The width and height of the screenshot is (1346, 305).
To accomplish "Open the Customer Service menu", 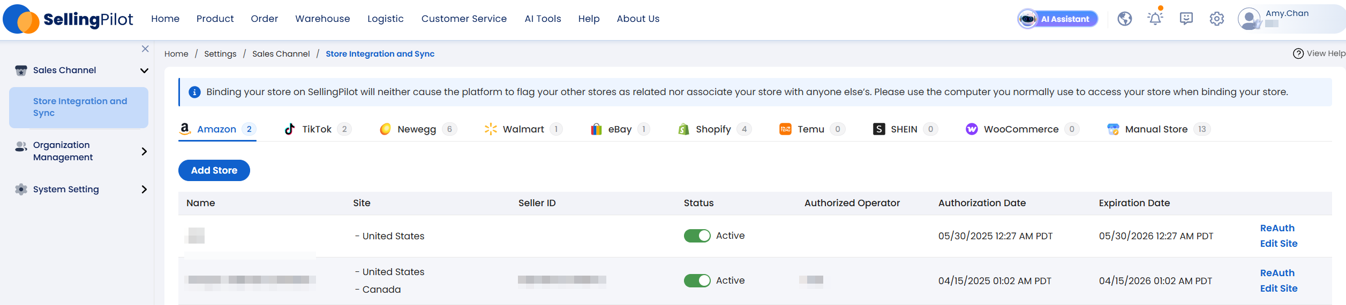I will click(x=464, y=19).
